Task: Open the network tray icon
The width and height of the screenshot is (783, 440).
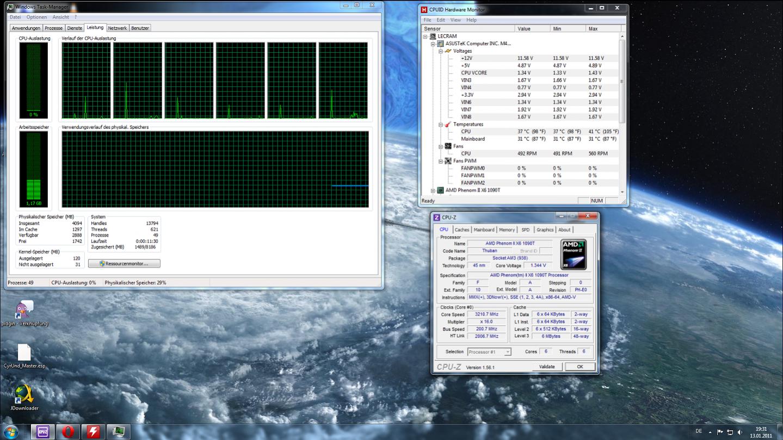Action: point(730,432)
